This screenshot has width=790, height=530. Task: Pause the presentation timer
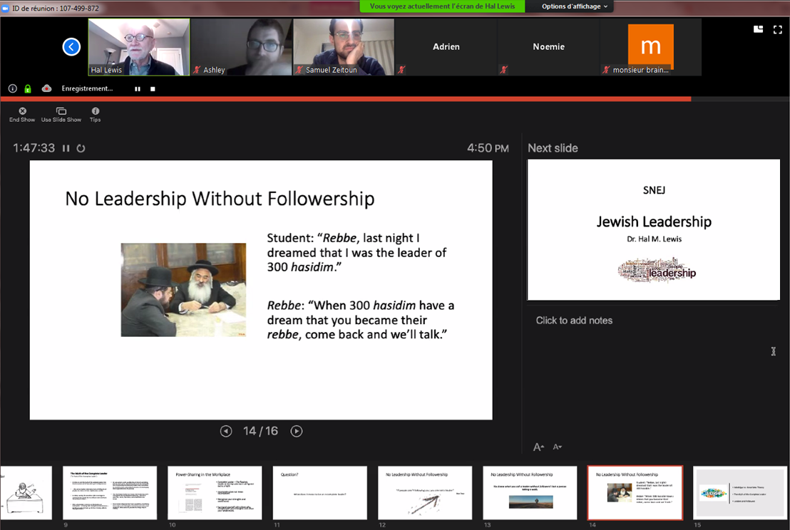(66, 148)
